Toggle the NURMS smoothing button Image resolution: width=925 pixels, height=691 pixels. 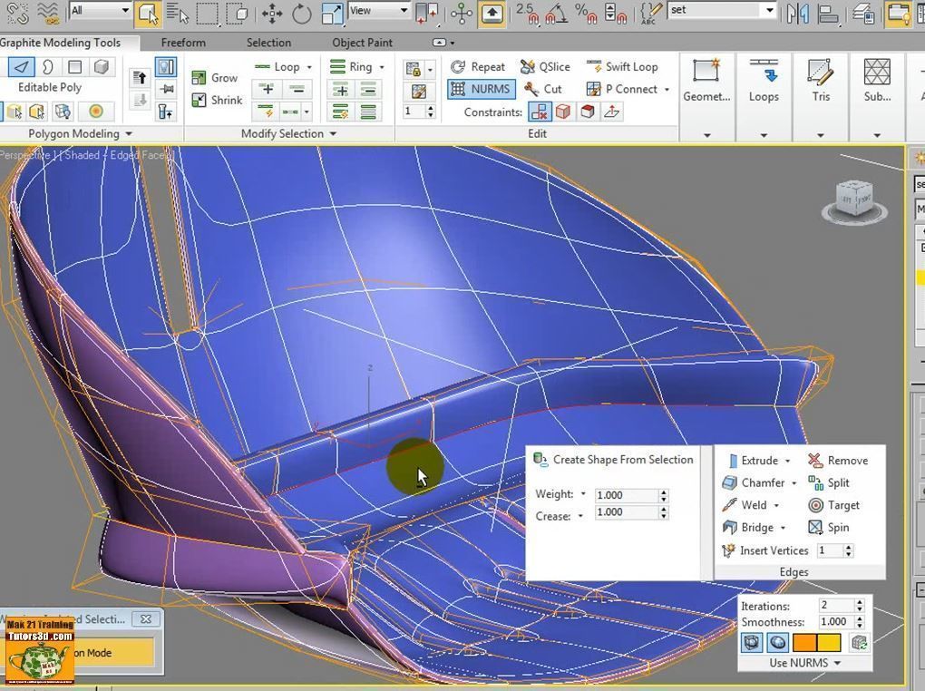(x=481, y=89)
